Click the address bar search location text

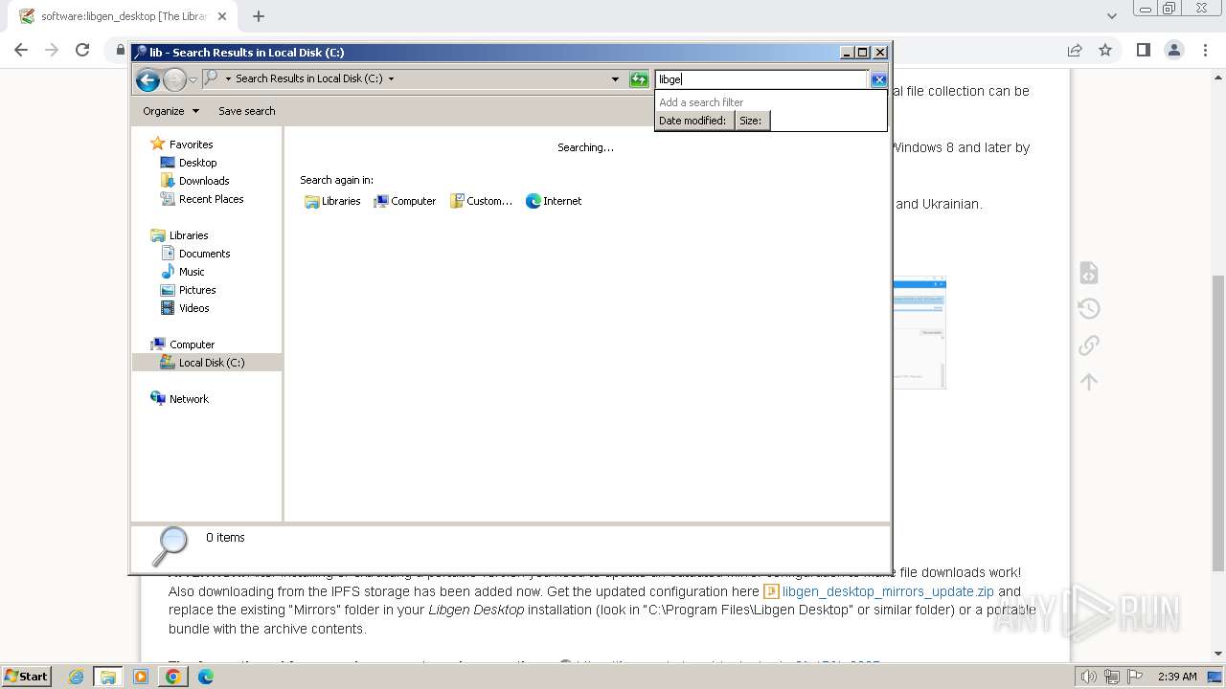click(x=308, y=78)
